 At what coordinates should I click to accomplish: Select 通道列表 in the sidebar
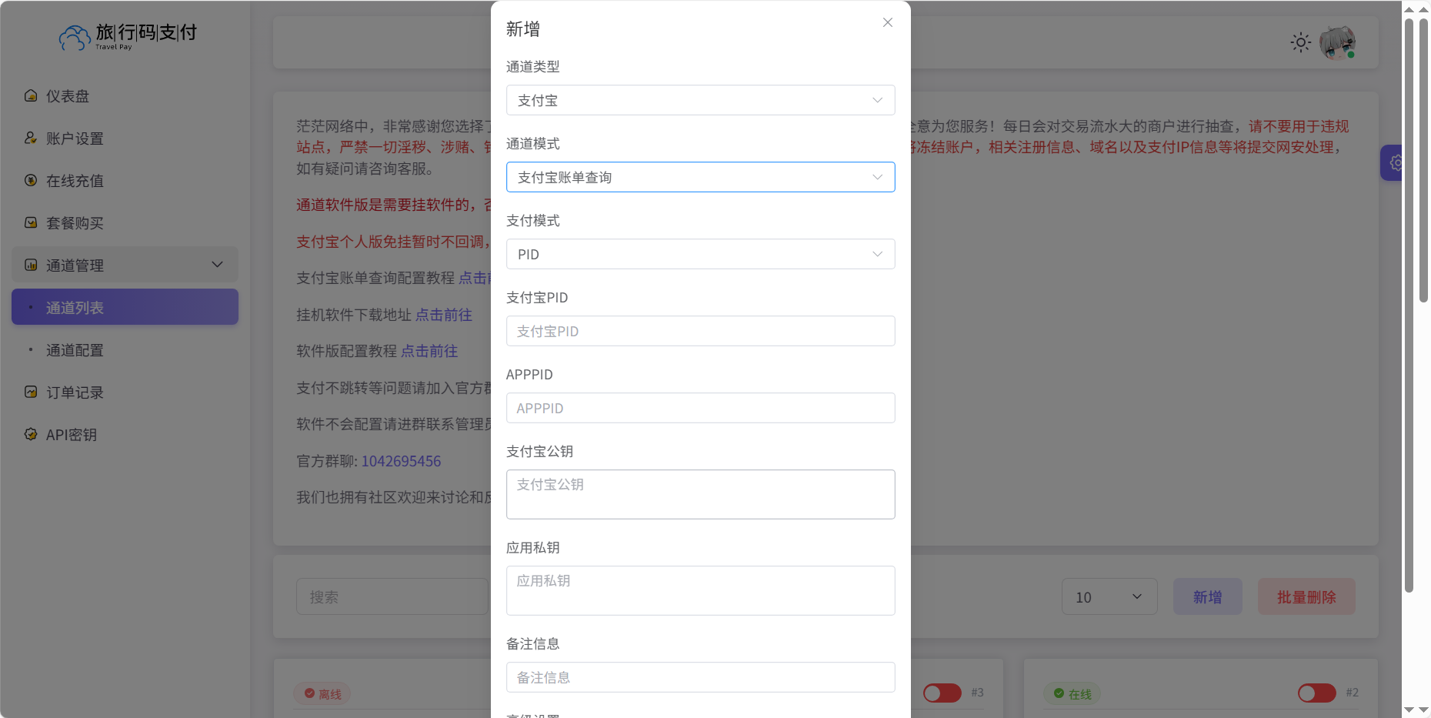tap(74, 307)
